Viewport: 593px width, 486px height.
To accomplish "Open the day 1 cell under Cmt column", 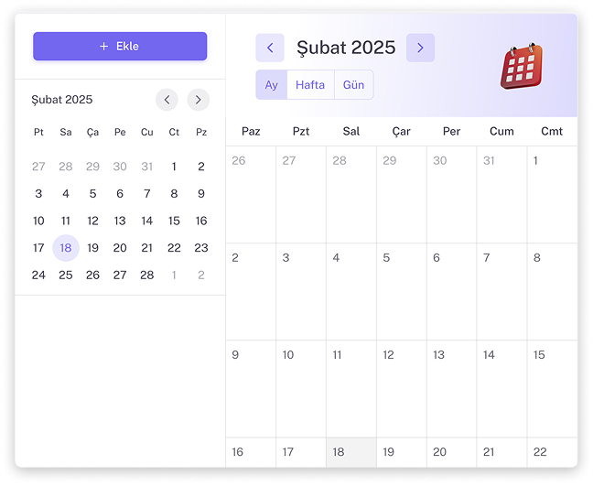I will [x=552, y=194].
